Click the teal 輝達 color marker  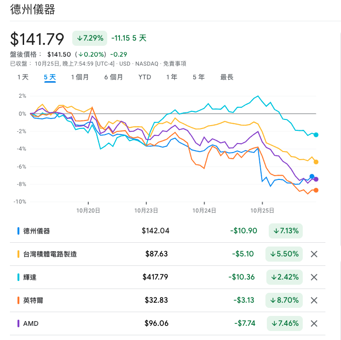coord(18,277)
